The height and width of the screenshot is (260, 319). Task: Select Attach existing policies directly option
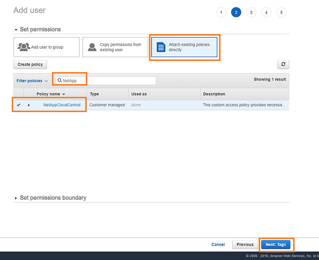click(184, 47)
